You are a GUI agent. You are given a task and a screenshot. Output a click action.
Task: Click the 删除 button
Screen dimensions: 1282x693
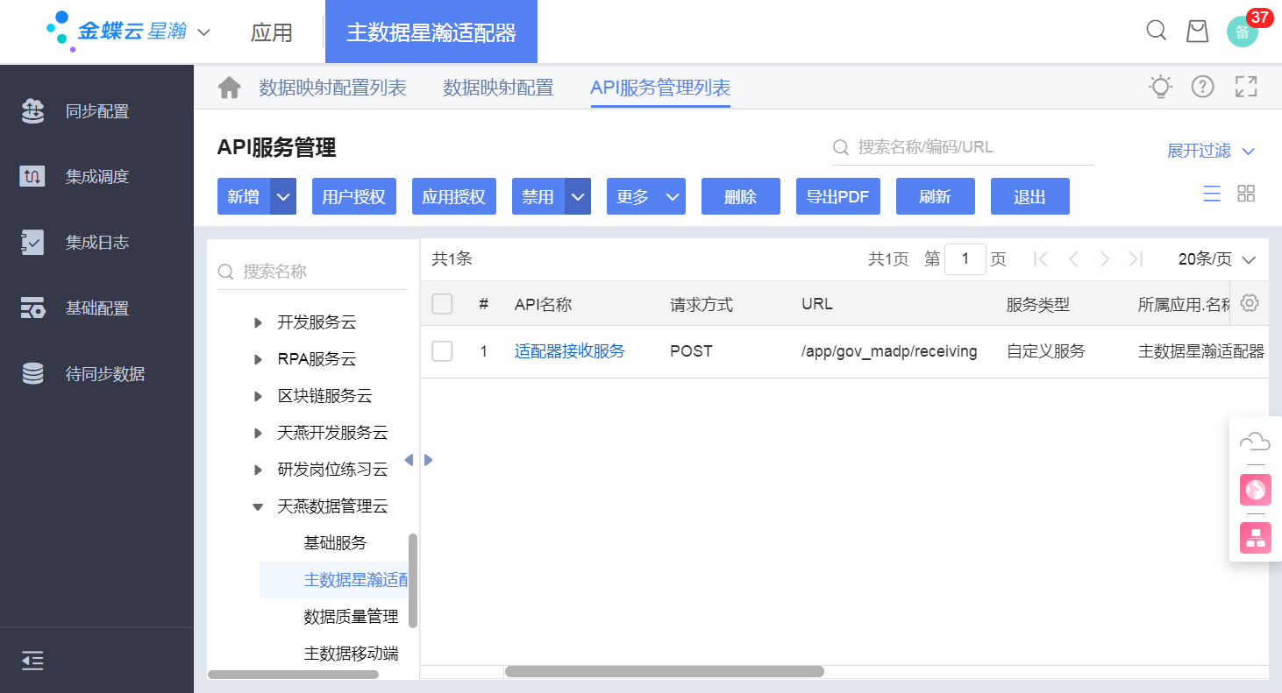tap(741, 196)
